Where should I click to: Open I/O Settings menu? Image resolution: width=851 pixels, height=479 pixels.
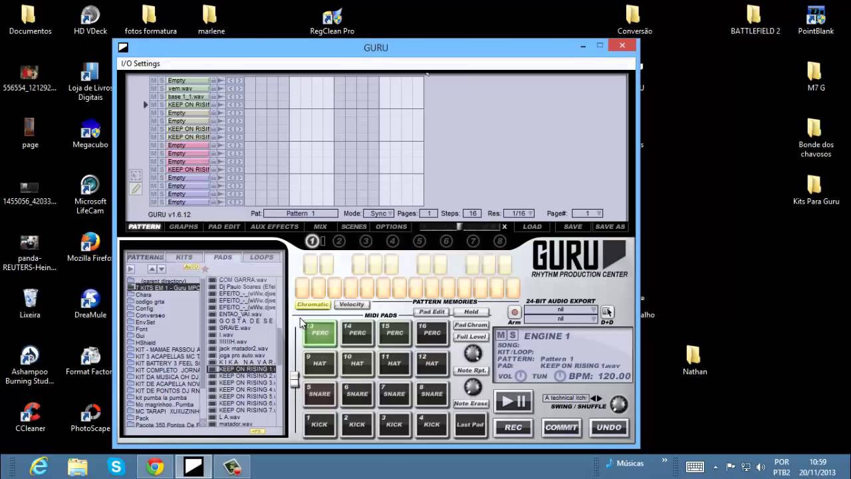[x=140, y=64]
